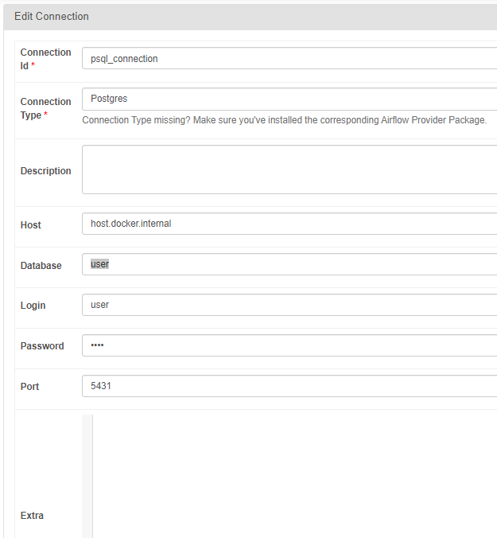
Task: Click the Port field showing 5431
Action: pos(289,386)
